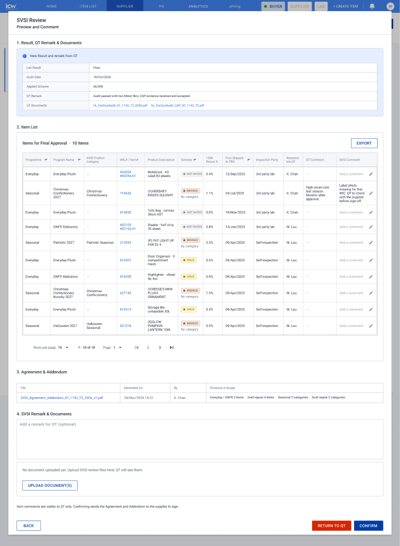Edit SVSI comment for item 814207
Viewport: 400px width, 546px height.
click(371, 260)
